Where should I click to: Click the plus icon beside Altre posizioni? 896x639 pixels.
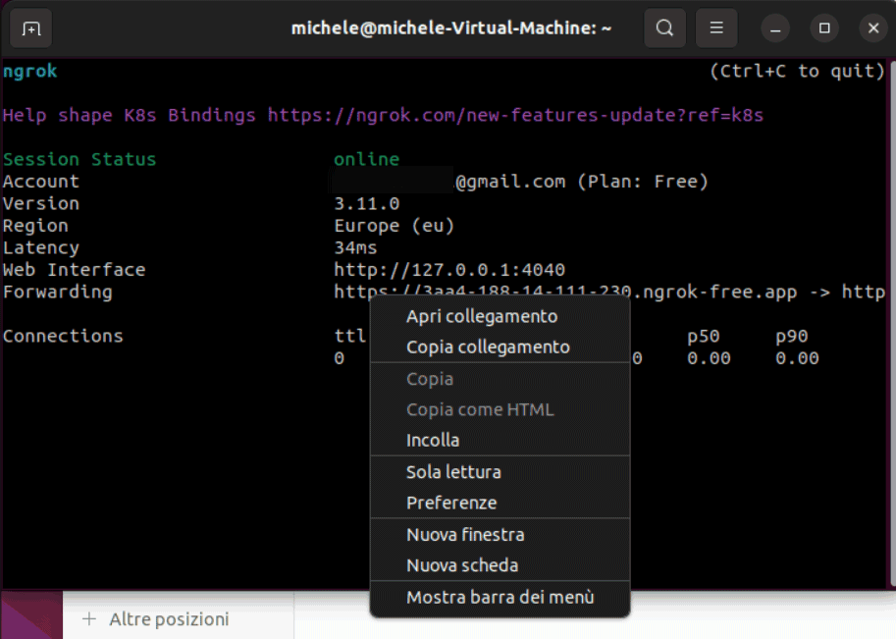[x=89, y=619]
